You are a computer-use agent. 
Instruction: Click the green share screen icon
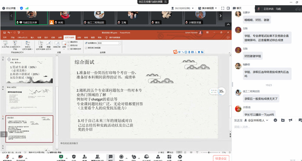pos(61,157)
